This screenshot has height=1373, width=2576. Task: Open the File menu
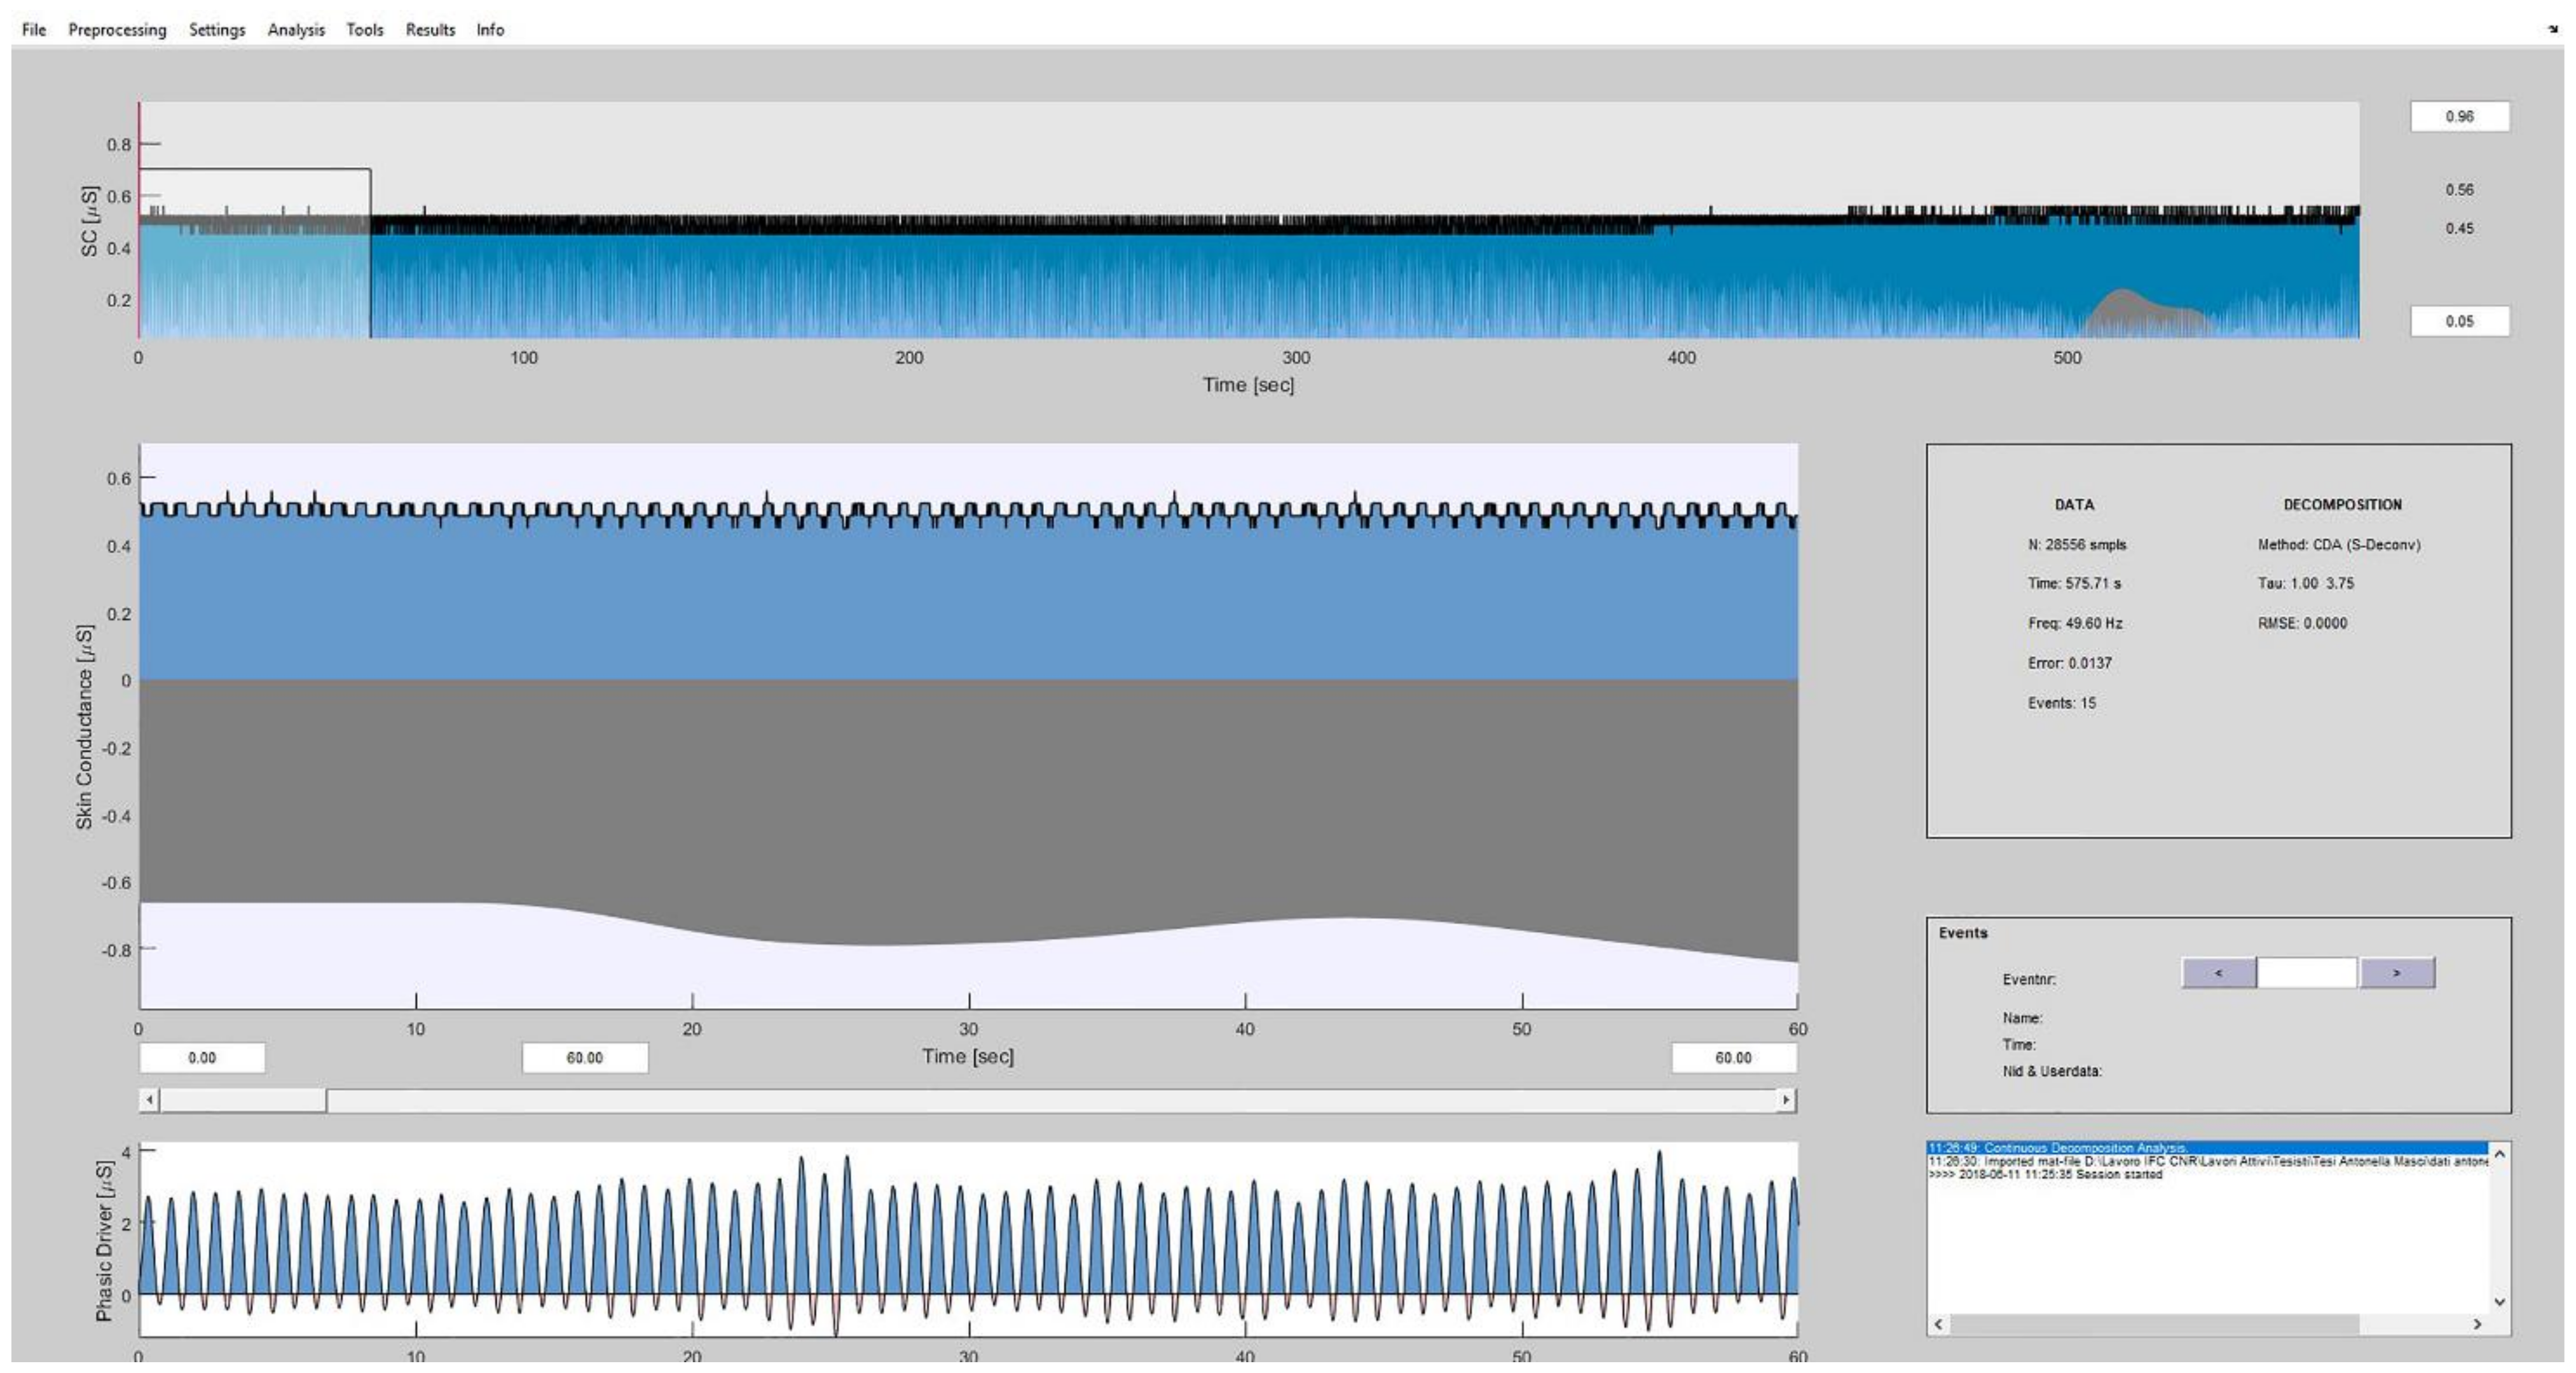34,30
